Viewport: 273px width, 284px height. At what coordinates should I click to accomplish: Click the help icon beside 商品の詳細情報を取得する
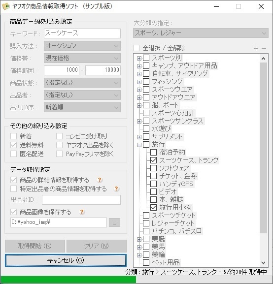(x=100, y=180)
